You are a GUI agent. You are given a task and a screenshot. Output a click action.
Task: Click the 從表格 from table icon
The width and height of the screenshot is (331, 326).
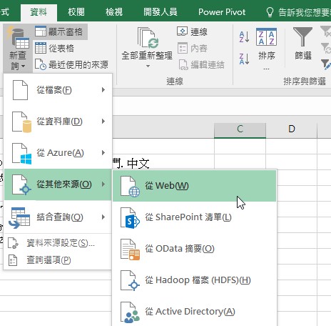click(x=41, y=48)
